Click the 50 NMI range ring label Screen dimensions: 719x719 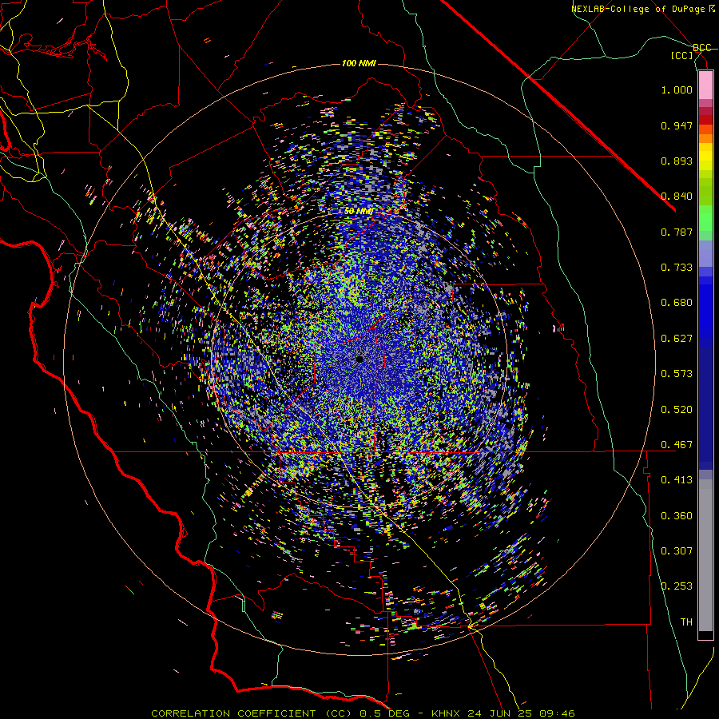pyautogui.click(x=359, y=212)
